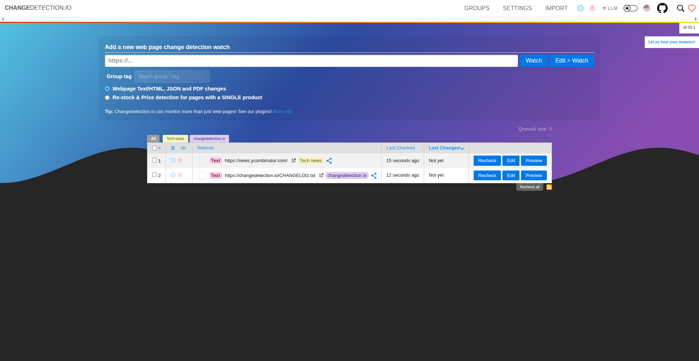The width and height of the screenshot is (699, 361).
Task: Click the global mute notifications bell icon
Action: [592, 8]
